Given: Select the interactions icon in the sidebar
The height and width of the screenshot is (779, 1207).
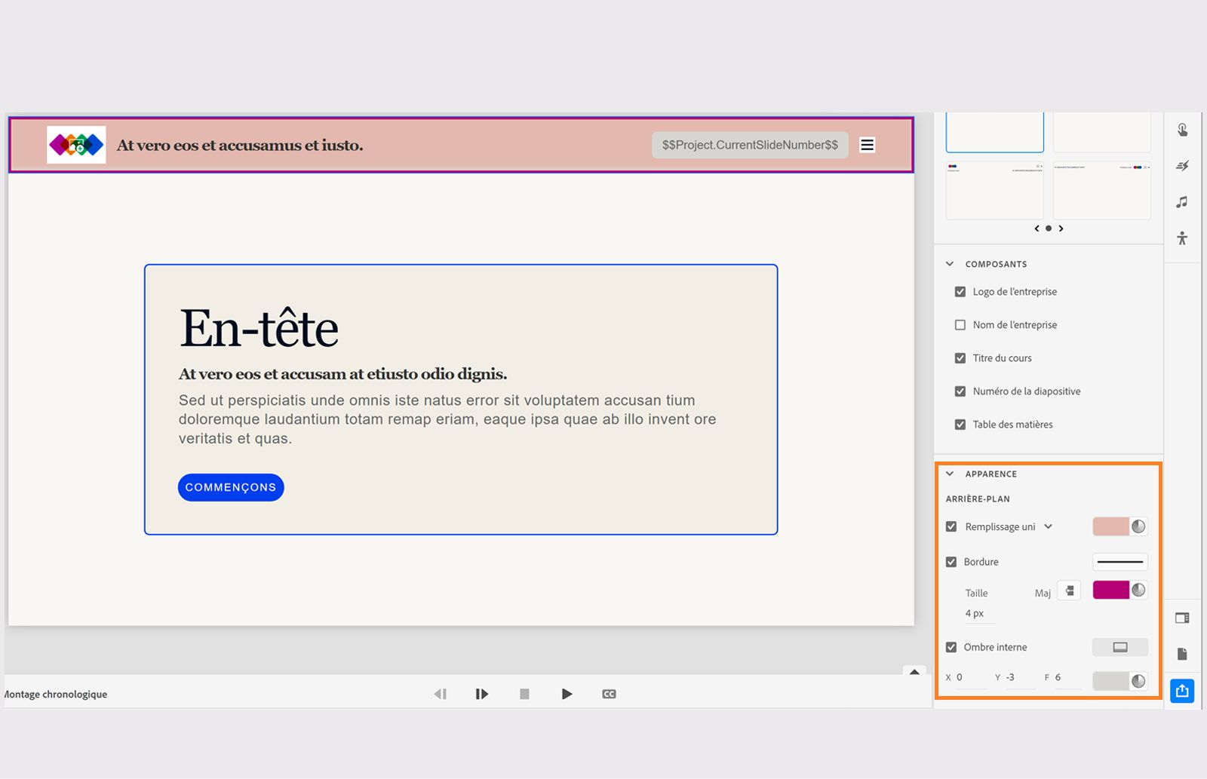Looking at the screenshot, I should (x=1182, y=129).
